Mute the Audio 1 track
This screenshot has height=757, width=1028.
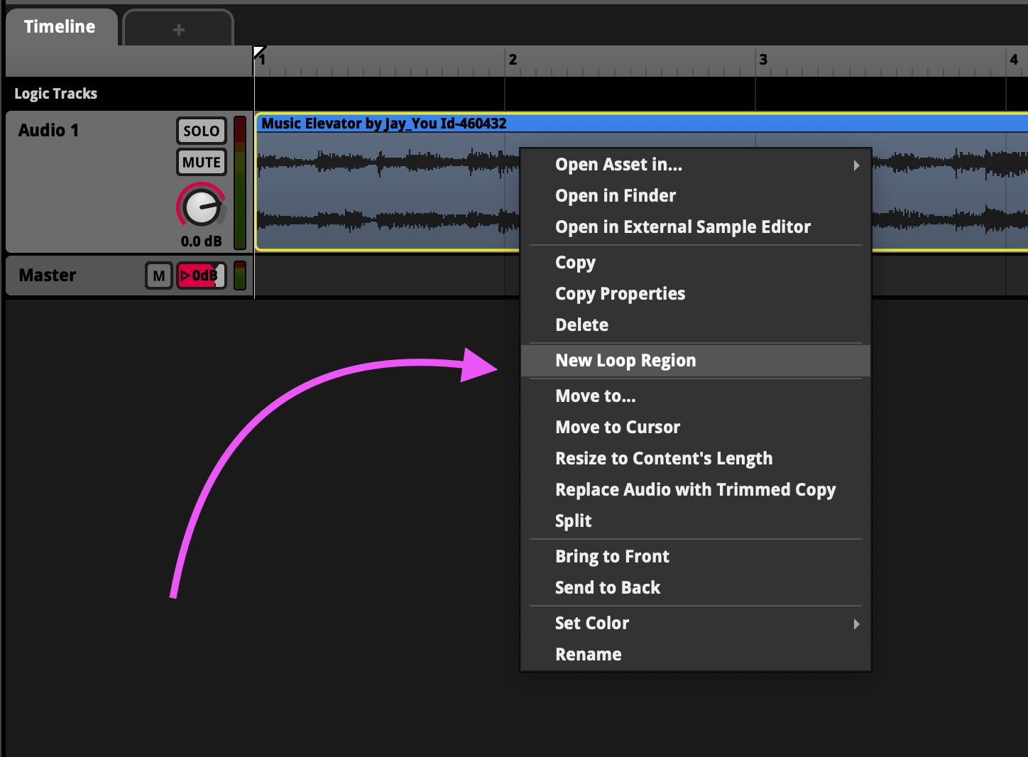point(201,163)
